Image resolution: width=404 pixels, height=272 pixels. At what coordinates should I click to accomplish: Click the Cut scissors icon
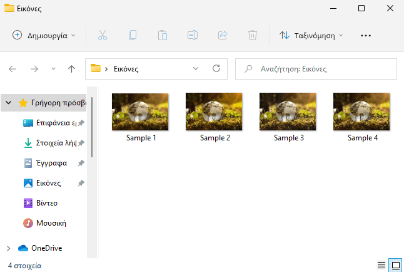coord(103,35)
